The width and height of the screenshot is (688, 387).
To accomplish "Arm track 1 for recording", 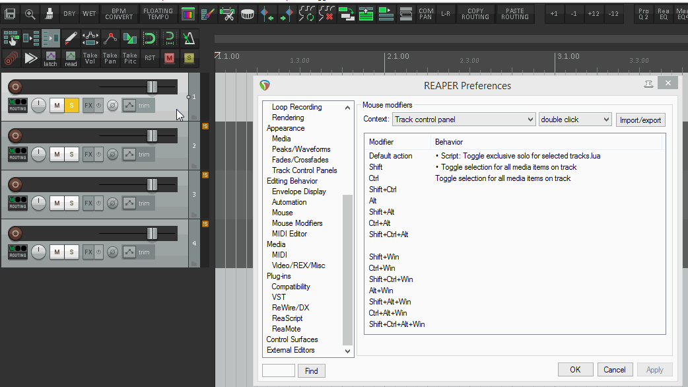I will point(15,87).
